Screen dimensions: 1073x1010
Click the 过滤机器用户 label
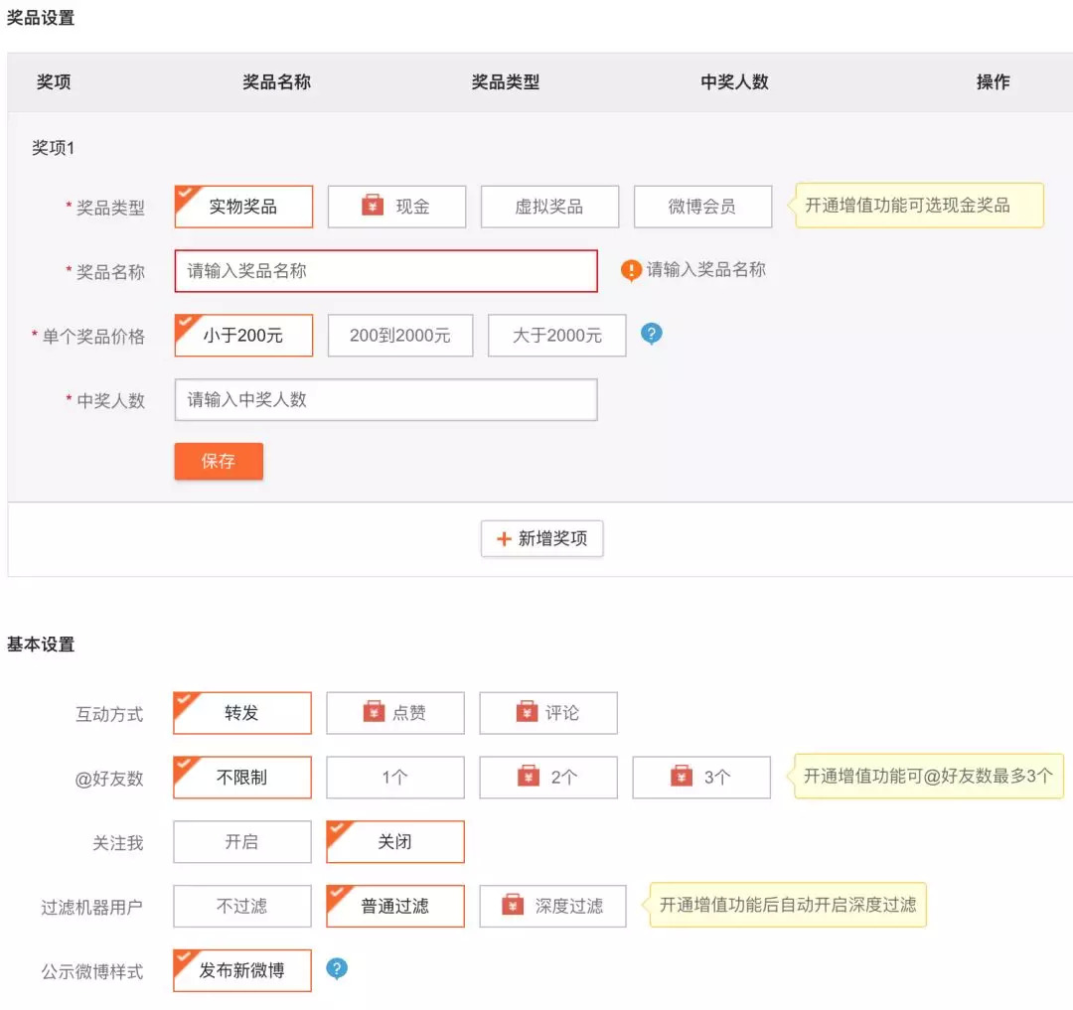tap(91, 908)
